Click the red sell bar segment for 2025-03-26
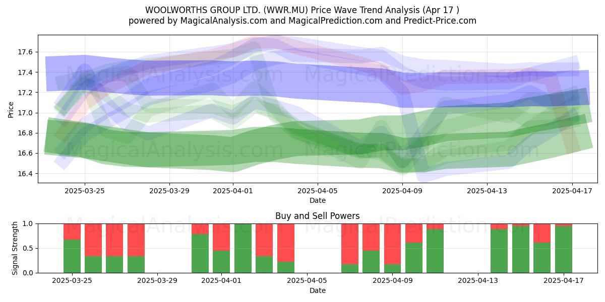This screenshot has height=302, width=605. 93,240
